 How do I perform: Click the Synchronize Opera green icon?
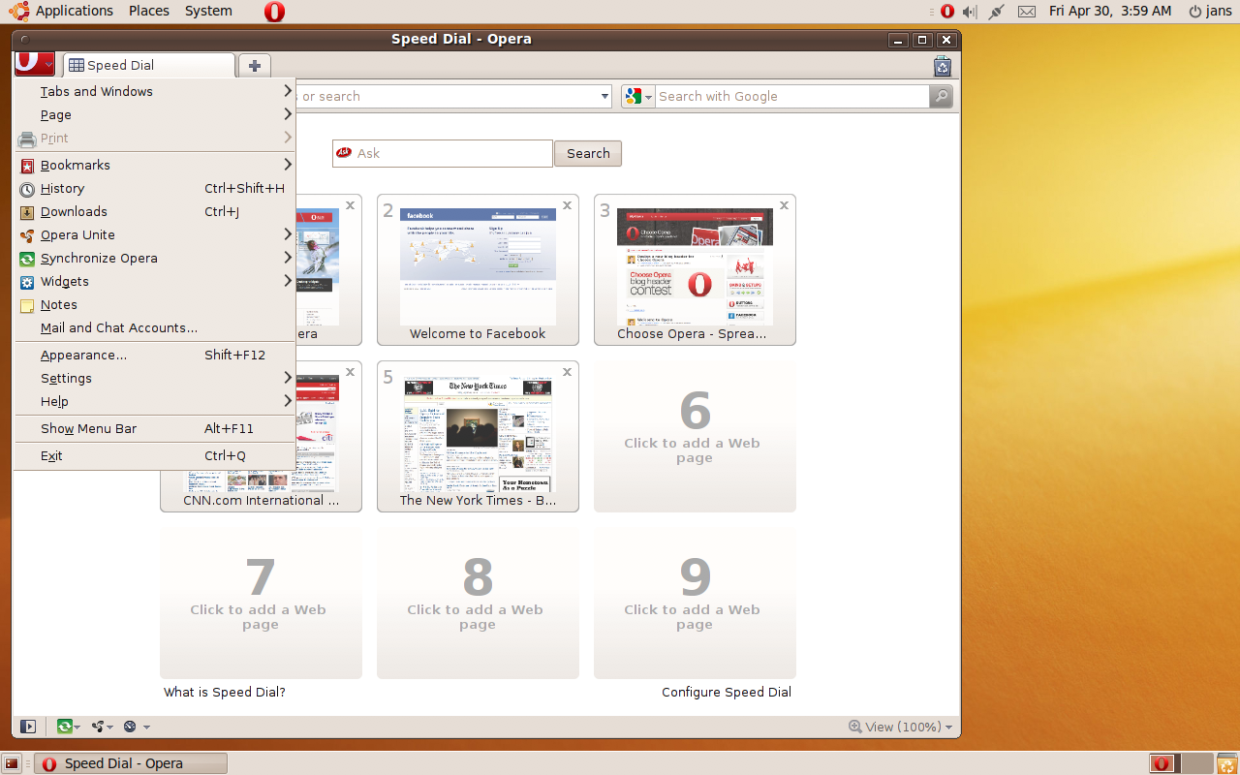click(27, 259)
